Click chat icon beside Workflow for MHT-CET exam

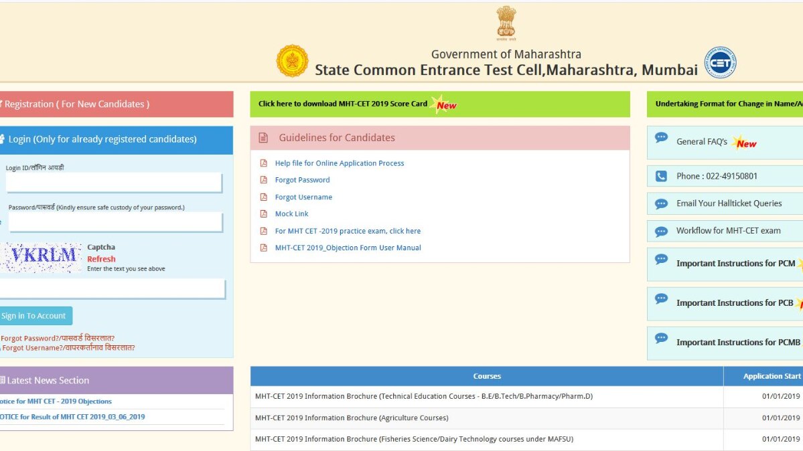click(x=661, y=232)
